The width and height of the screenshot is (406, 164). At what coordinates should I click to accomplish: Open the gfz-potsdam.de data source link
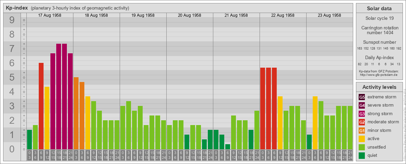pyautogui.click(x=378, y=74)
